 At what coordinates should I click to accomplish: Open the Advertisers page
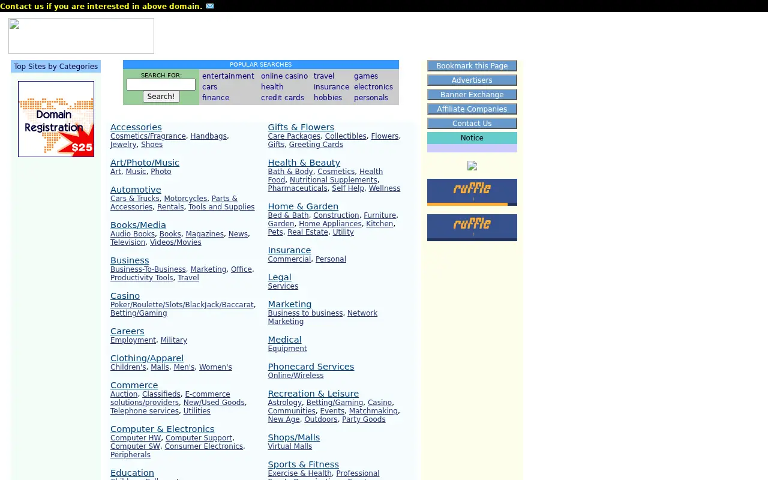click(x=472, y=80)
